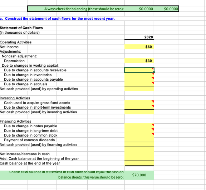Image resolution: width=206 pixels, height=190 pixels.
Task: Click 'Due to change in accruals' label
Action: coord(26,84)
